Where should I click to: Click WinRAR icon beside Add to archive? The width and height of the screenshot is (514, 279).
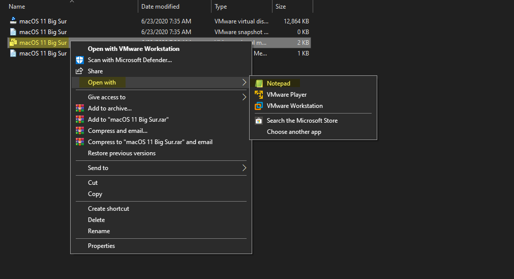(80, 108)
